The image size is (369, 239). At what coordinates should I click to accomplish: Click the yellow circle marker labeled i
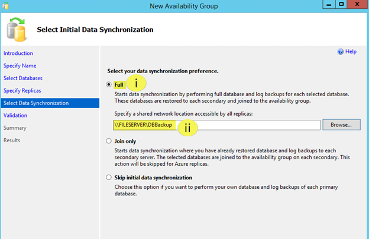[137, 84]
